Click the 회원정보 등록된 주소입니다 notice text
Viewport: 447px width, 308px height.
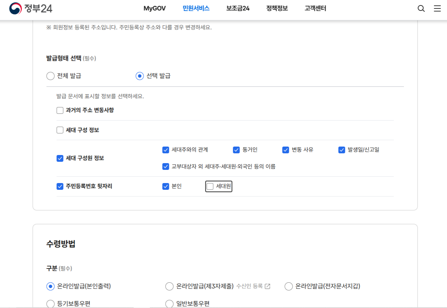point(129,27)
